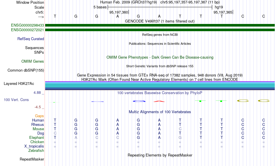Screen dimensions: 275x166
Task: Click Repeating Elements by RepeatMasker title
Action: (x=160, y=155)
